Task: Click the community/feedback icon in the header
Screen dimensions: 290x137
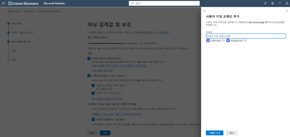Action: tap(265, 3)
